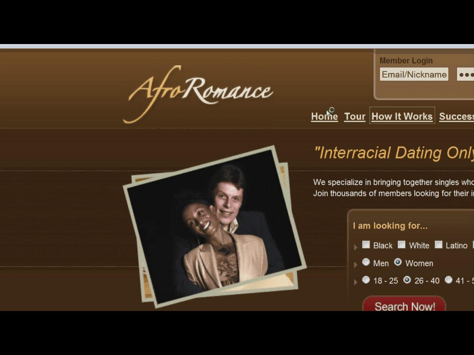This screenshot has height=355, width=474.
Task: Click the "Interracial Dating Only" heading
Action: click(x=394, y=153)
